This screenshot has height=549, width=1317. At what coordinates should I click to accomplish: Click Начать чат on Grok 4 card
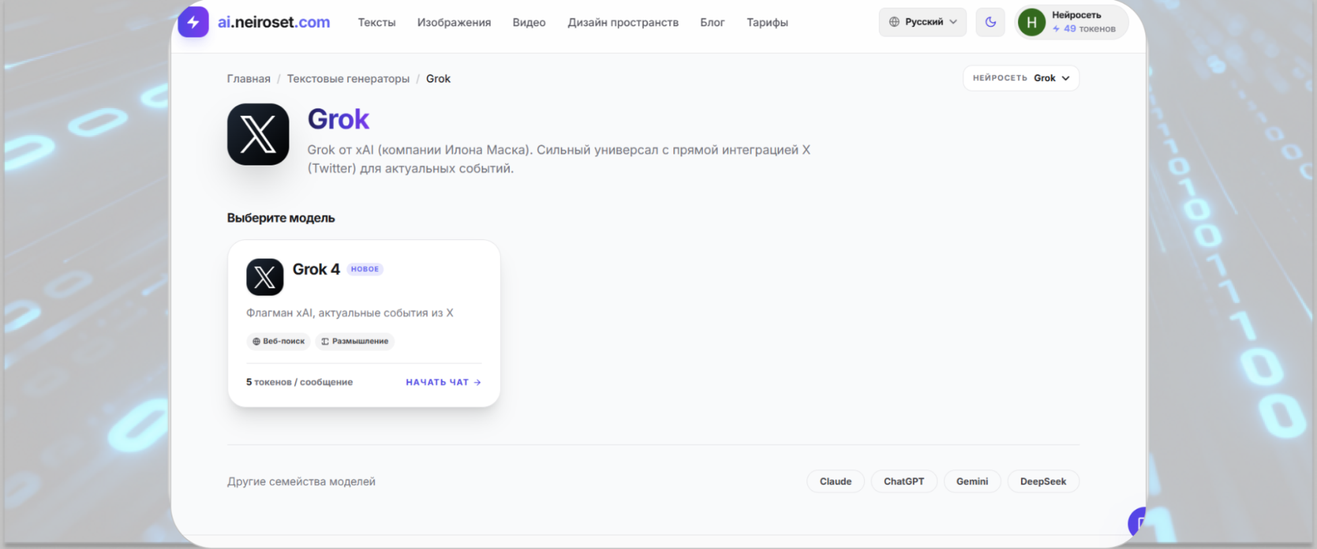[443, 382]
